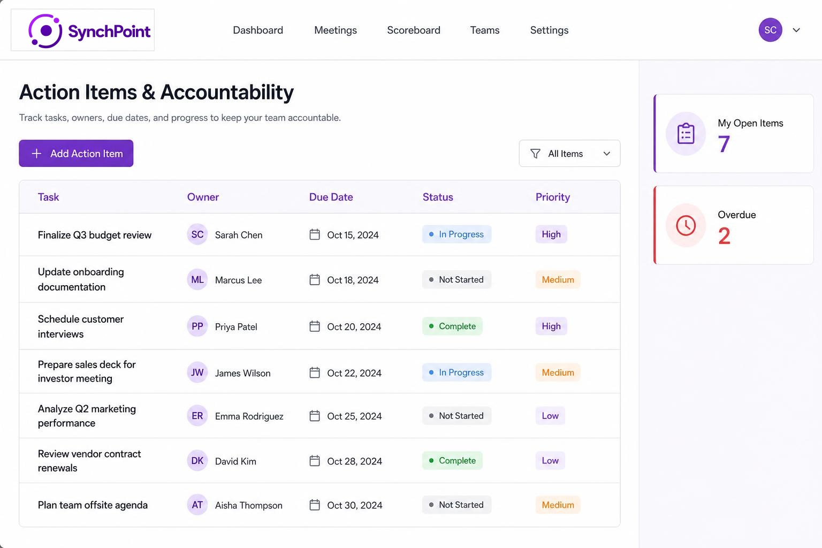The width and height of the screenshot is (822, 548).
Task: Open the Overdue summary card
Action: pyautogui.click(x=734, y=225)
